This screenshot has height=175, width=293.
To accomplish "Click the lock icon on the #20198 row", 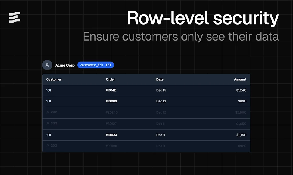I will tap(48, 146).
